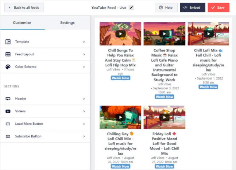Click the Color Scheme palette icon

[8, 67]
